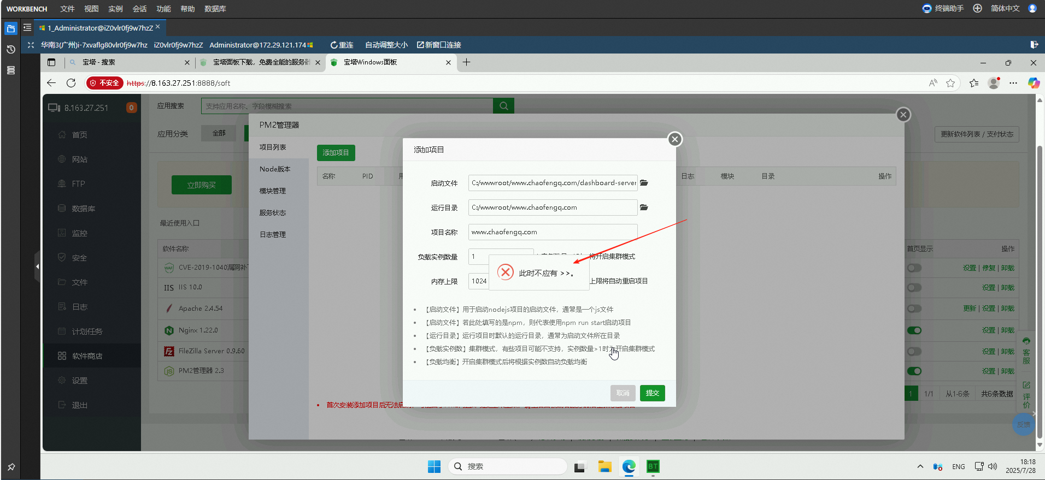Open Windows Start menu

(x=434, y=466)
